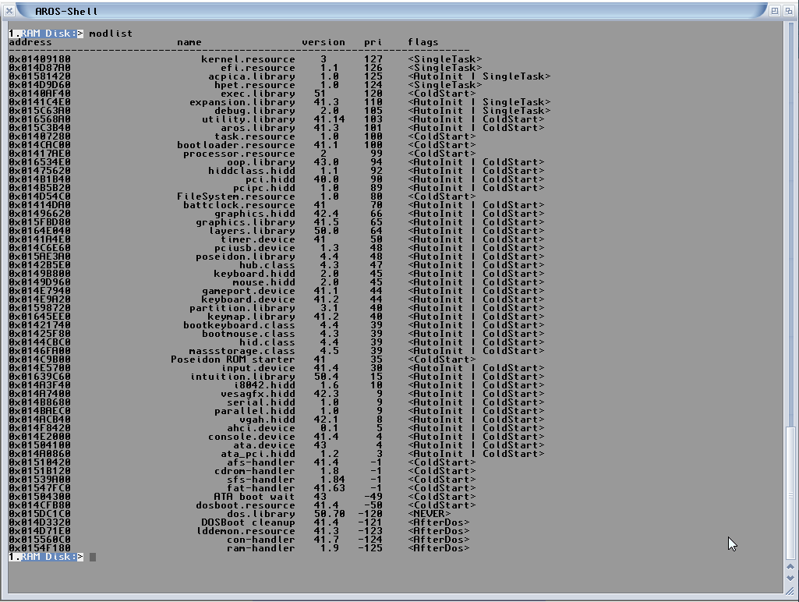Click the address column header
This screenshot has width=799, height=602.
point(30,42)
